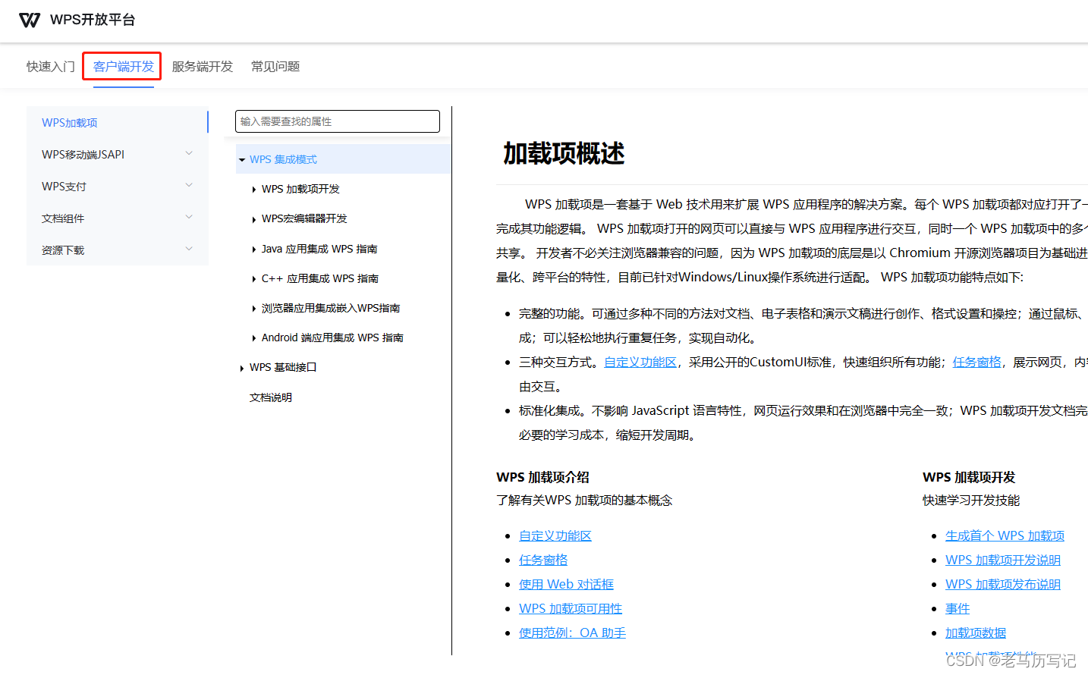Open the 事件 link
Viewport: 1088px width, 675px height.
(958, 609)
